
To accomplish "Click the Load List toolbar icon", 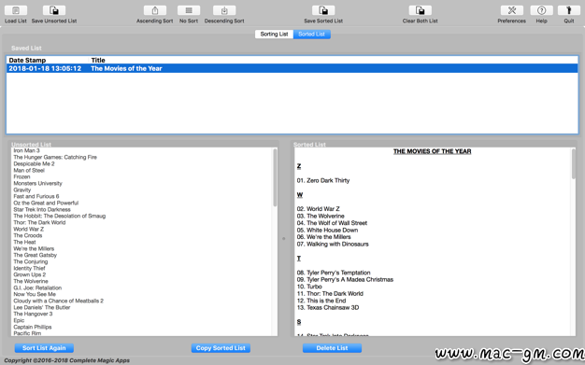I will tap(16, 10).
